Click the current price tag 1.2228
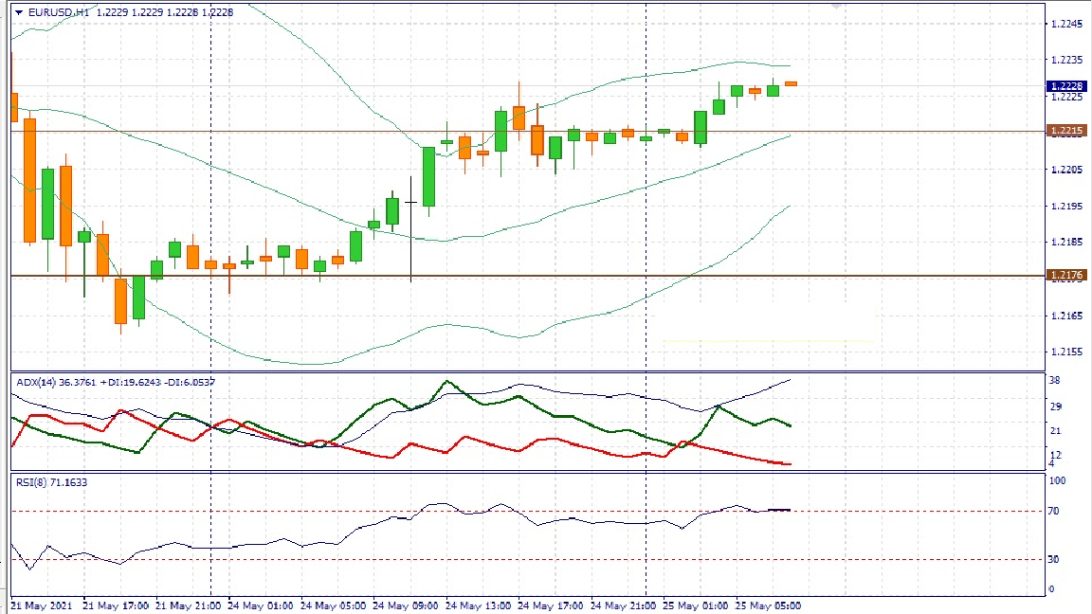The image size is (1092, 614). point(1065,86)
